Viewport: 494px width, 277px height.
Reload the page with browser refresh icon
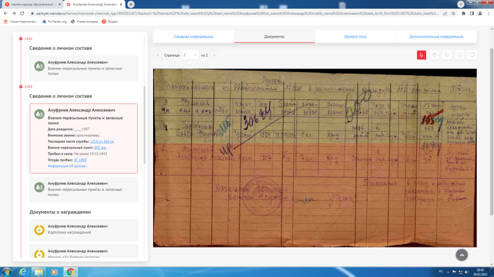click(x=22, y=13)
